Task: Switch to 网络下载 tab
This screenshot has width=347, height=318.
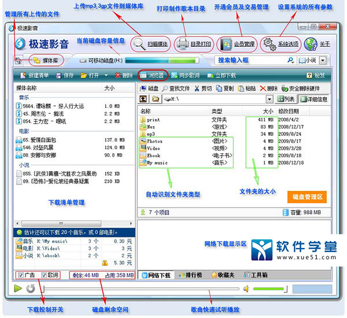Action: coord(156,275)
